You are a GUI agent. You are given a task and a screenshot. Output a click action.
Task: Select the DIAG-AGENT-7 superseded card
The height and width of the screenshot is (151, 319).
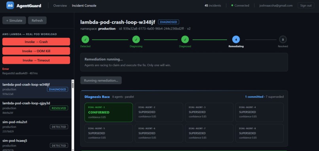(209, 133)
